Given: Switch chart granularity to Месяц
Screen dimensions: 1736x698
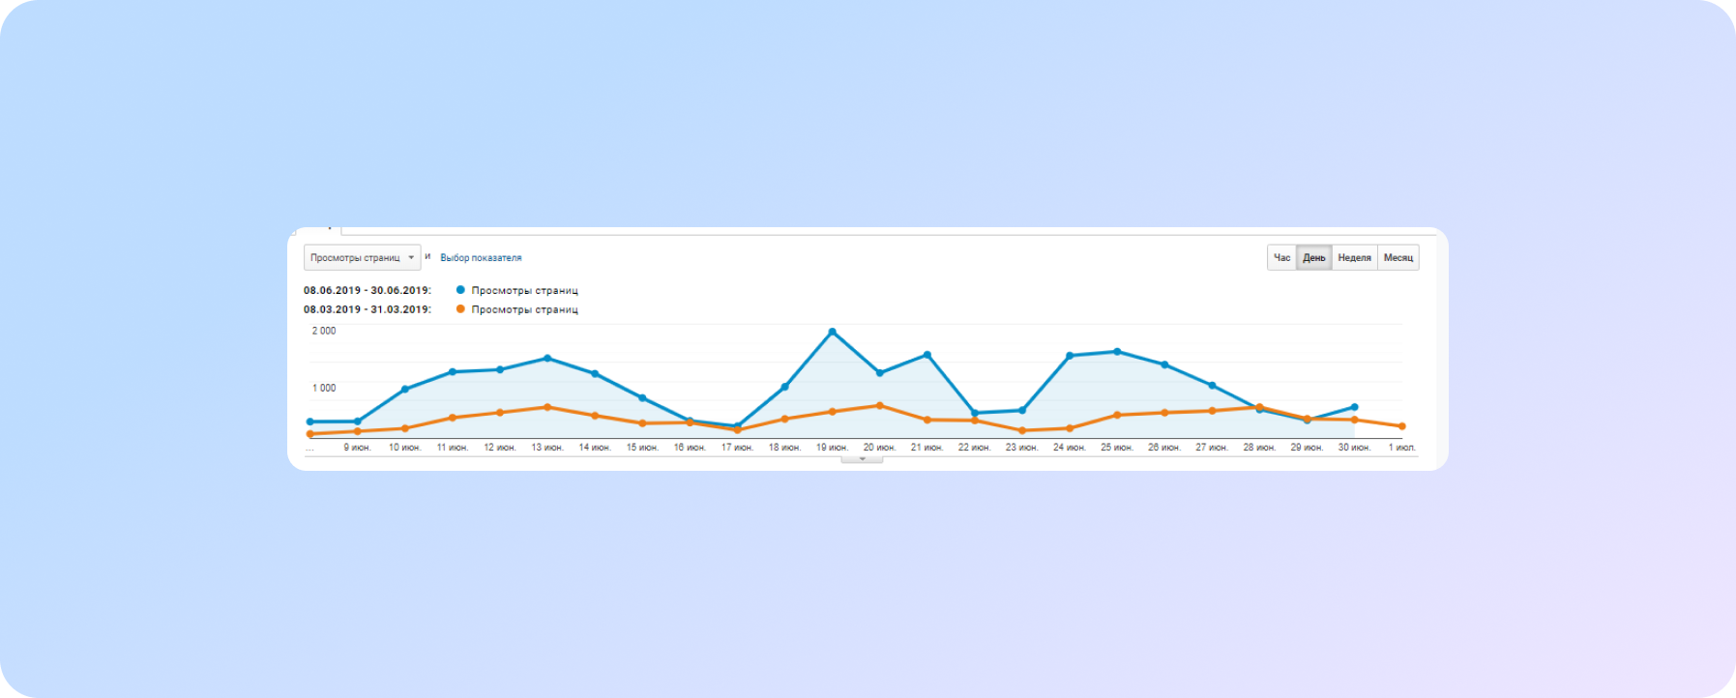Looking at the screenshot, I should [x=1398, y=257].
